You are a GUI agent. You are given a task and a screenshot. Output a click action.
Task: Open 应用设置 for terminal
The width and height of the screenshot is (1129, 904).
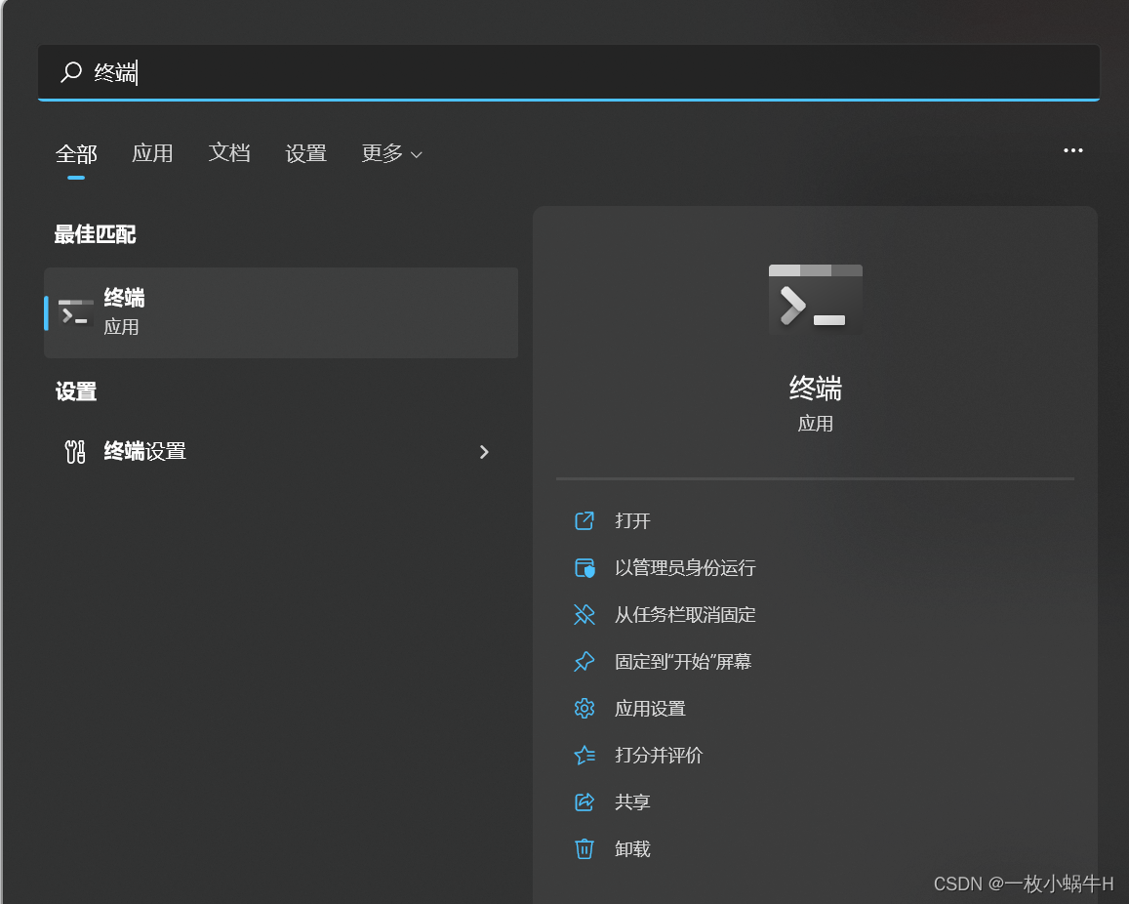point(650,708)
